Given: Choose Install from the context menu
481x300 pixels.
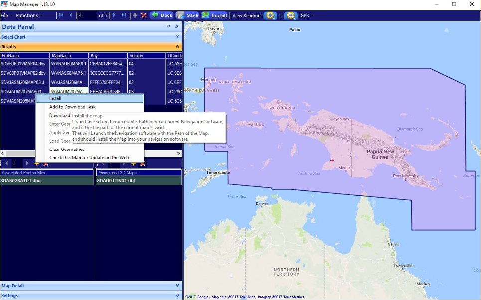Looking at the screenshot, I should (90, 98).
